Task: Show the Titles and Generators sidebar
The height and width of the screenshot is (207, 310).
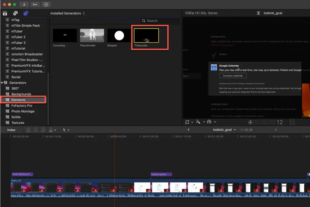Action: pos(26,13)
